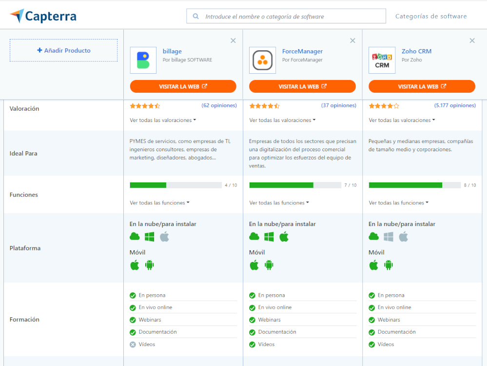Click ForceManager 7/10 functions progress bar
487x366 pixels.
pyautogui.click(x=295, y=185)
